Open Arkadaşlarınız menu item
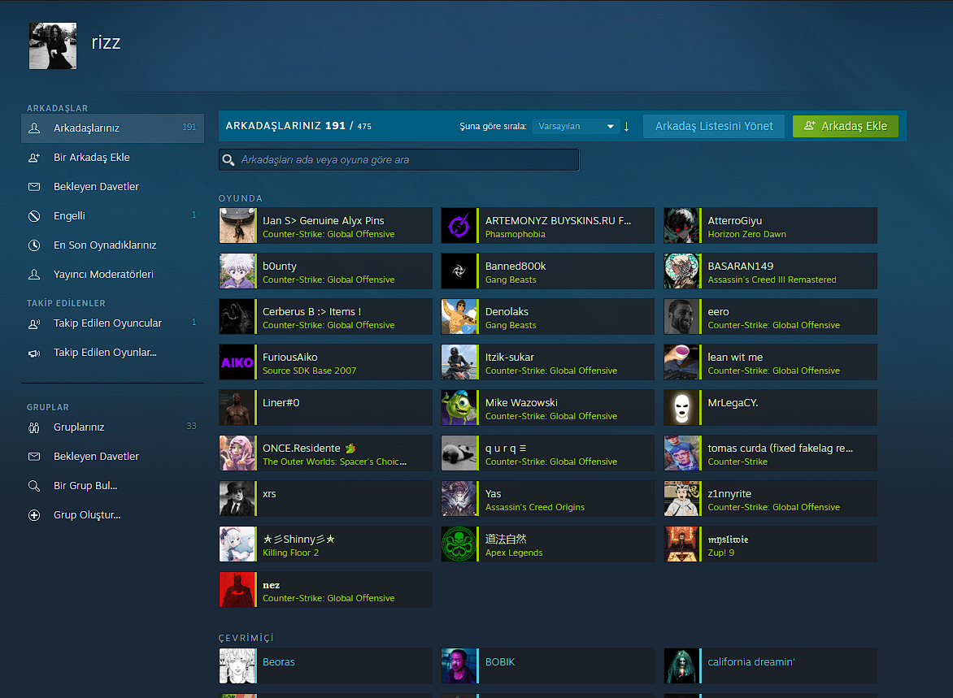Screen dimensions: 953x698 (112, 128)
